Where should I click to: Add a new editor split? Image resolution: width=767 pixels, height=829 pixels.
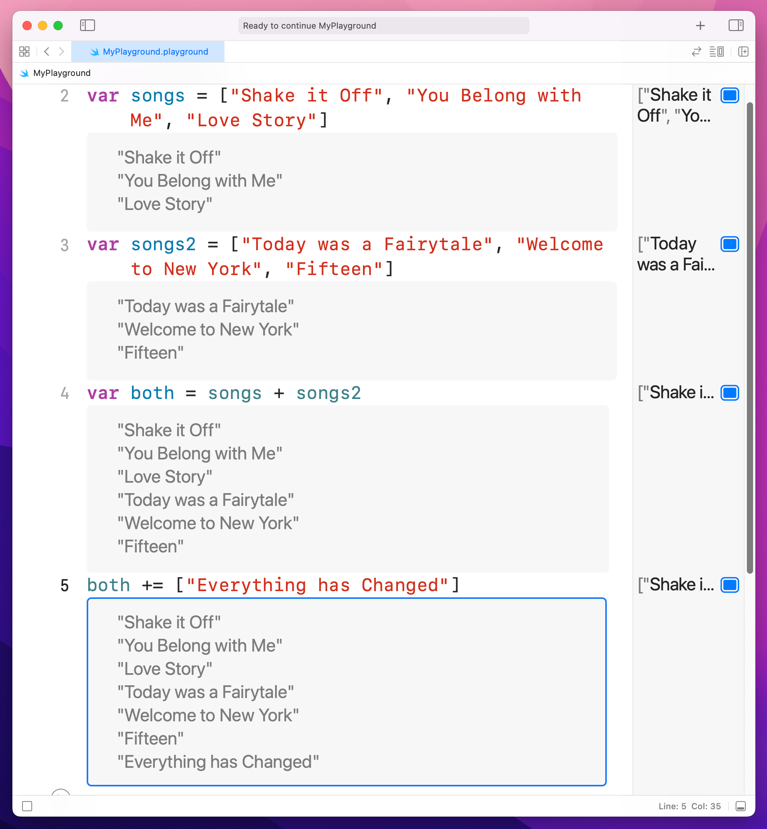pyautogui.click(x=743, y=52)
